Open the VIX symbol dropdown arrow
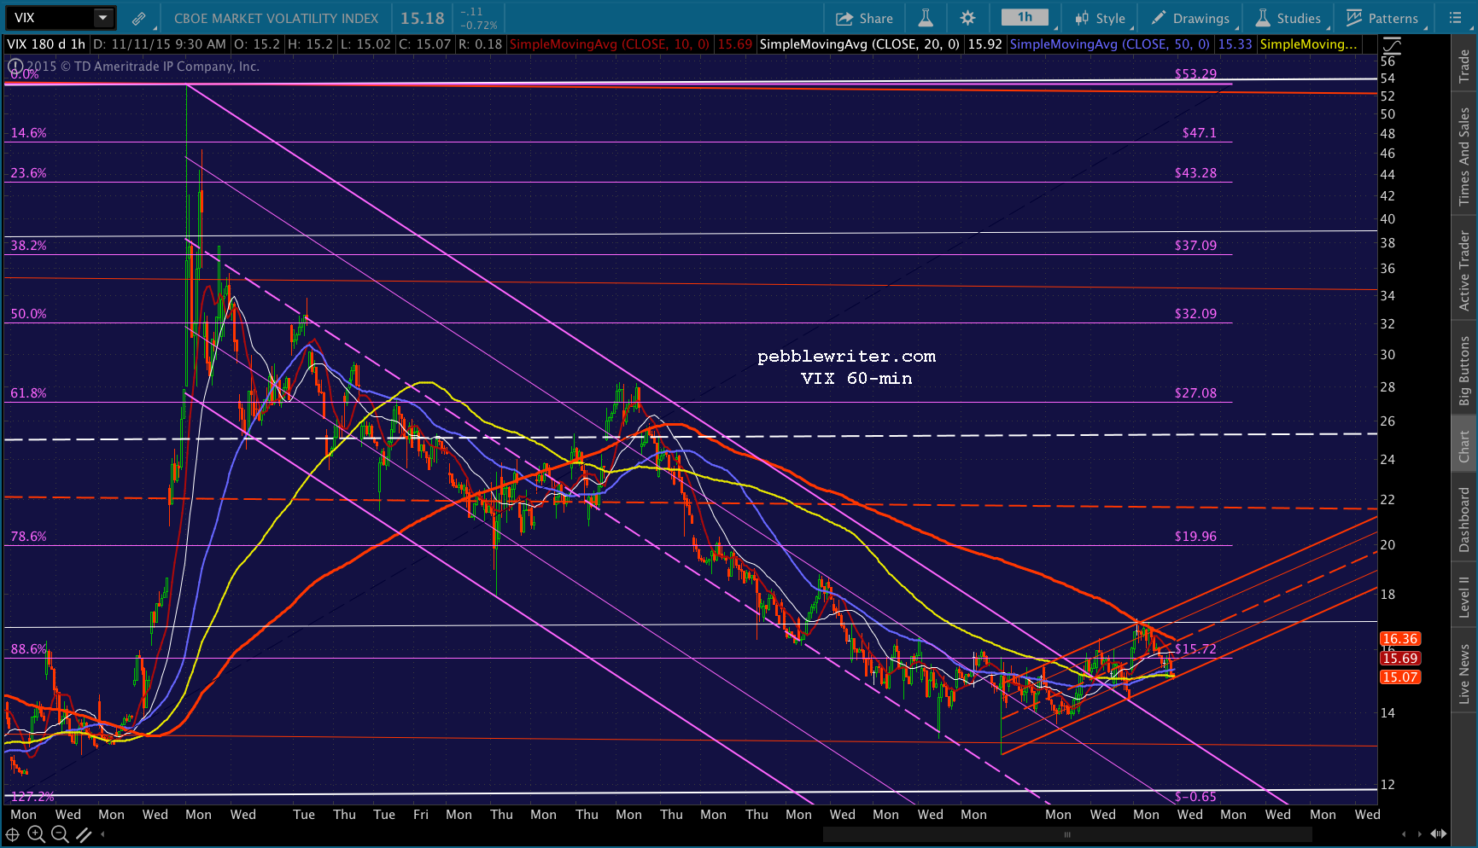The image size is (1478, 848). tap(102, 18)
